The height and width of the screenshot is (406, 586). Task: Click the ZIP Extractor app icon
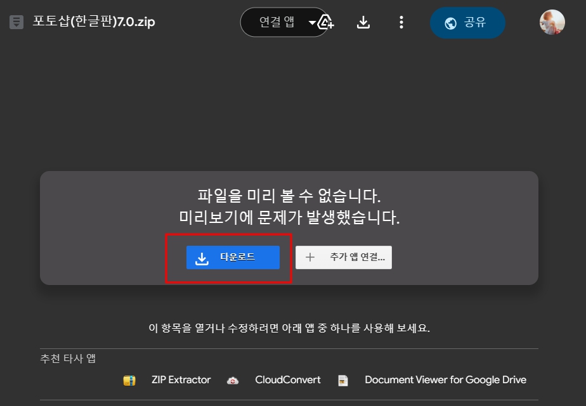[129, 380]
